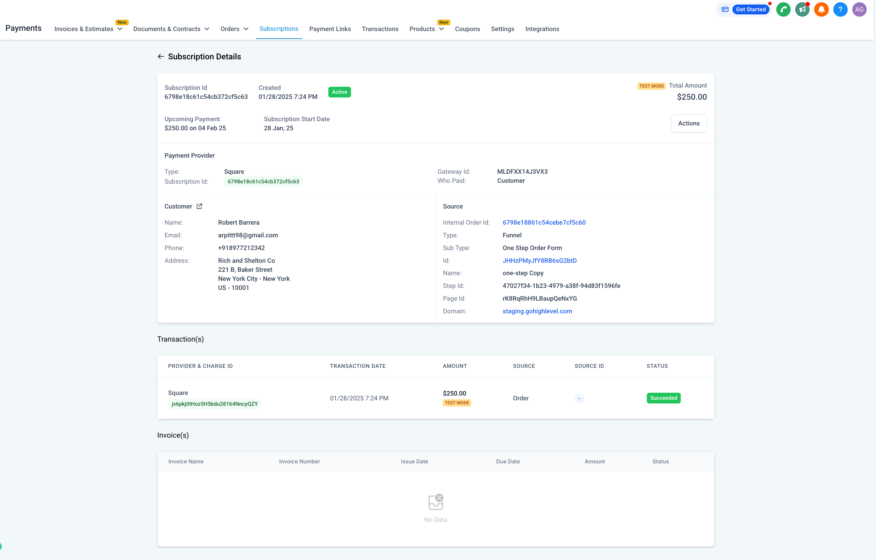
Task: Click the Actions button
Action: (x=688, y=123)
